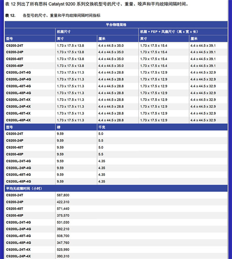Click the 375,570 hours cell
The width and height of the screenshot is (232, 259).
point(63,216)
